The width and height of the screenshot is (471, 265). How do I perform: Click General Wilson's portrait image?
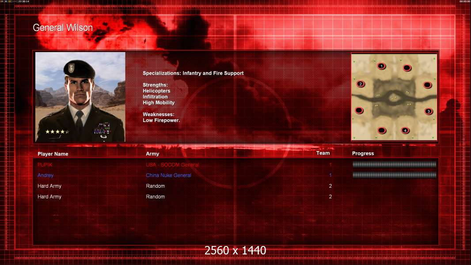(x=80, y=97)
